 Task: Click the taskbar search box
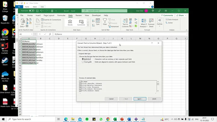pos(31,119)
